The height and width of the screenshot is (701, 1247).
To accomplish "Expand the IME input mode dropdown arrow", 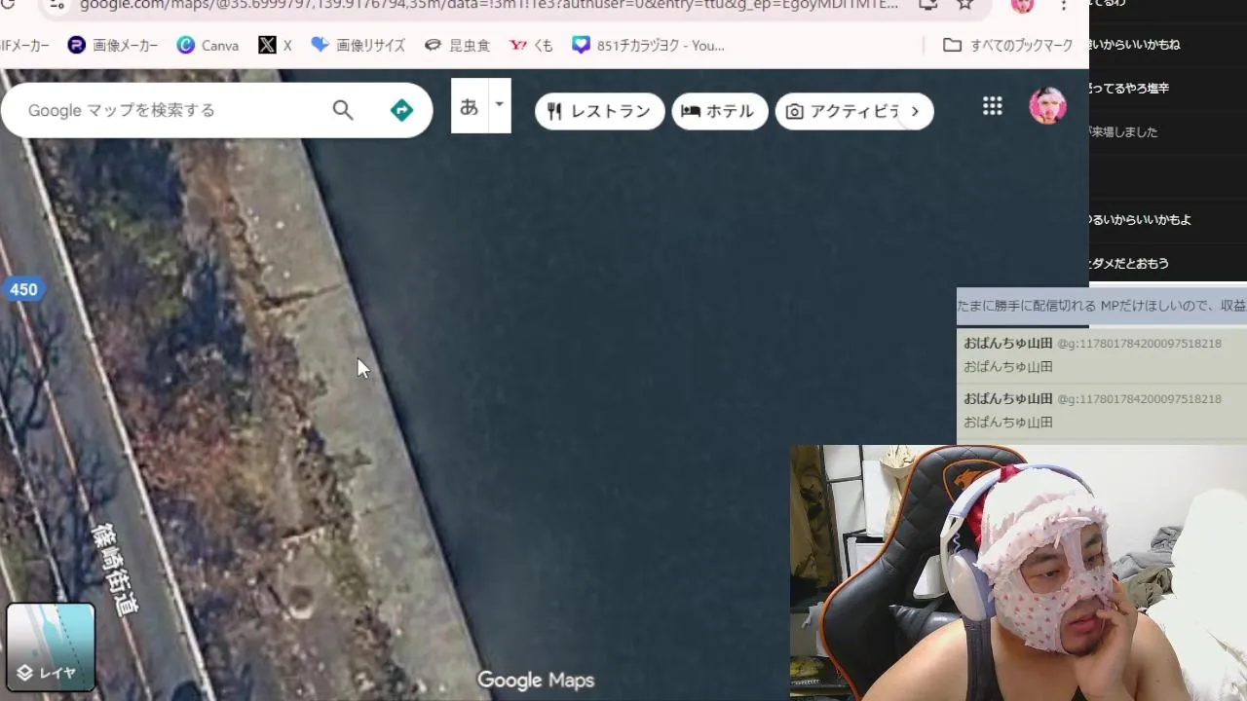I will pyautogui.click(x=500, y=105).
